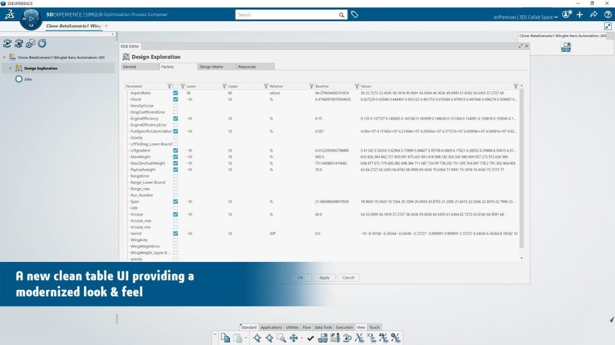Click the circular reset arrow icon in left panel
615x345 pixels.
pyautogui.click(x=42, y=43)
